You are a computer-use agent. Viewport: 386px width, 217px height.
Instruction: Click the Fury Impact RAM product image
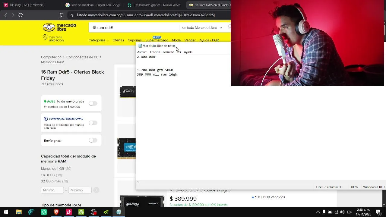(x=142, y=201)
